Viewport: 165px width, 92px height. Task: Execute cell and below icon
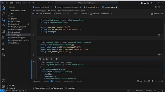pos(47,59)
